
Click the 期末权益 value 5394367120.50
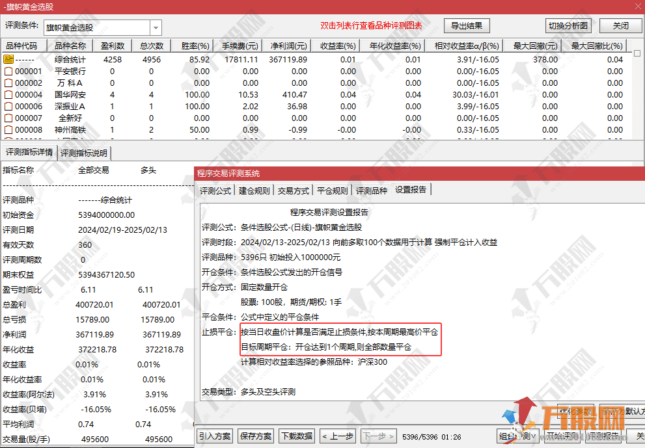click(x=106, y=274)
